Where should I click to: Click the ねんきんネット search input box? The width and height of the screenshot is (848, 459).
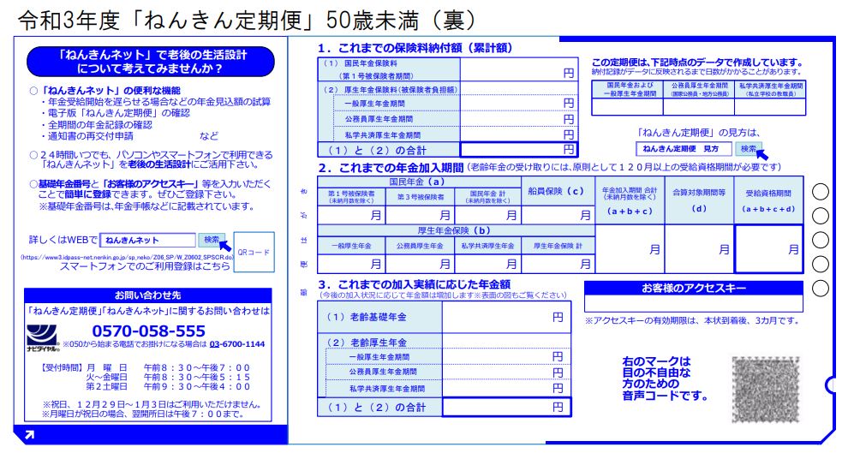[x=147, y=240]
